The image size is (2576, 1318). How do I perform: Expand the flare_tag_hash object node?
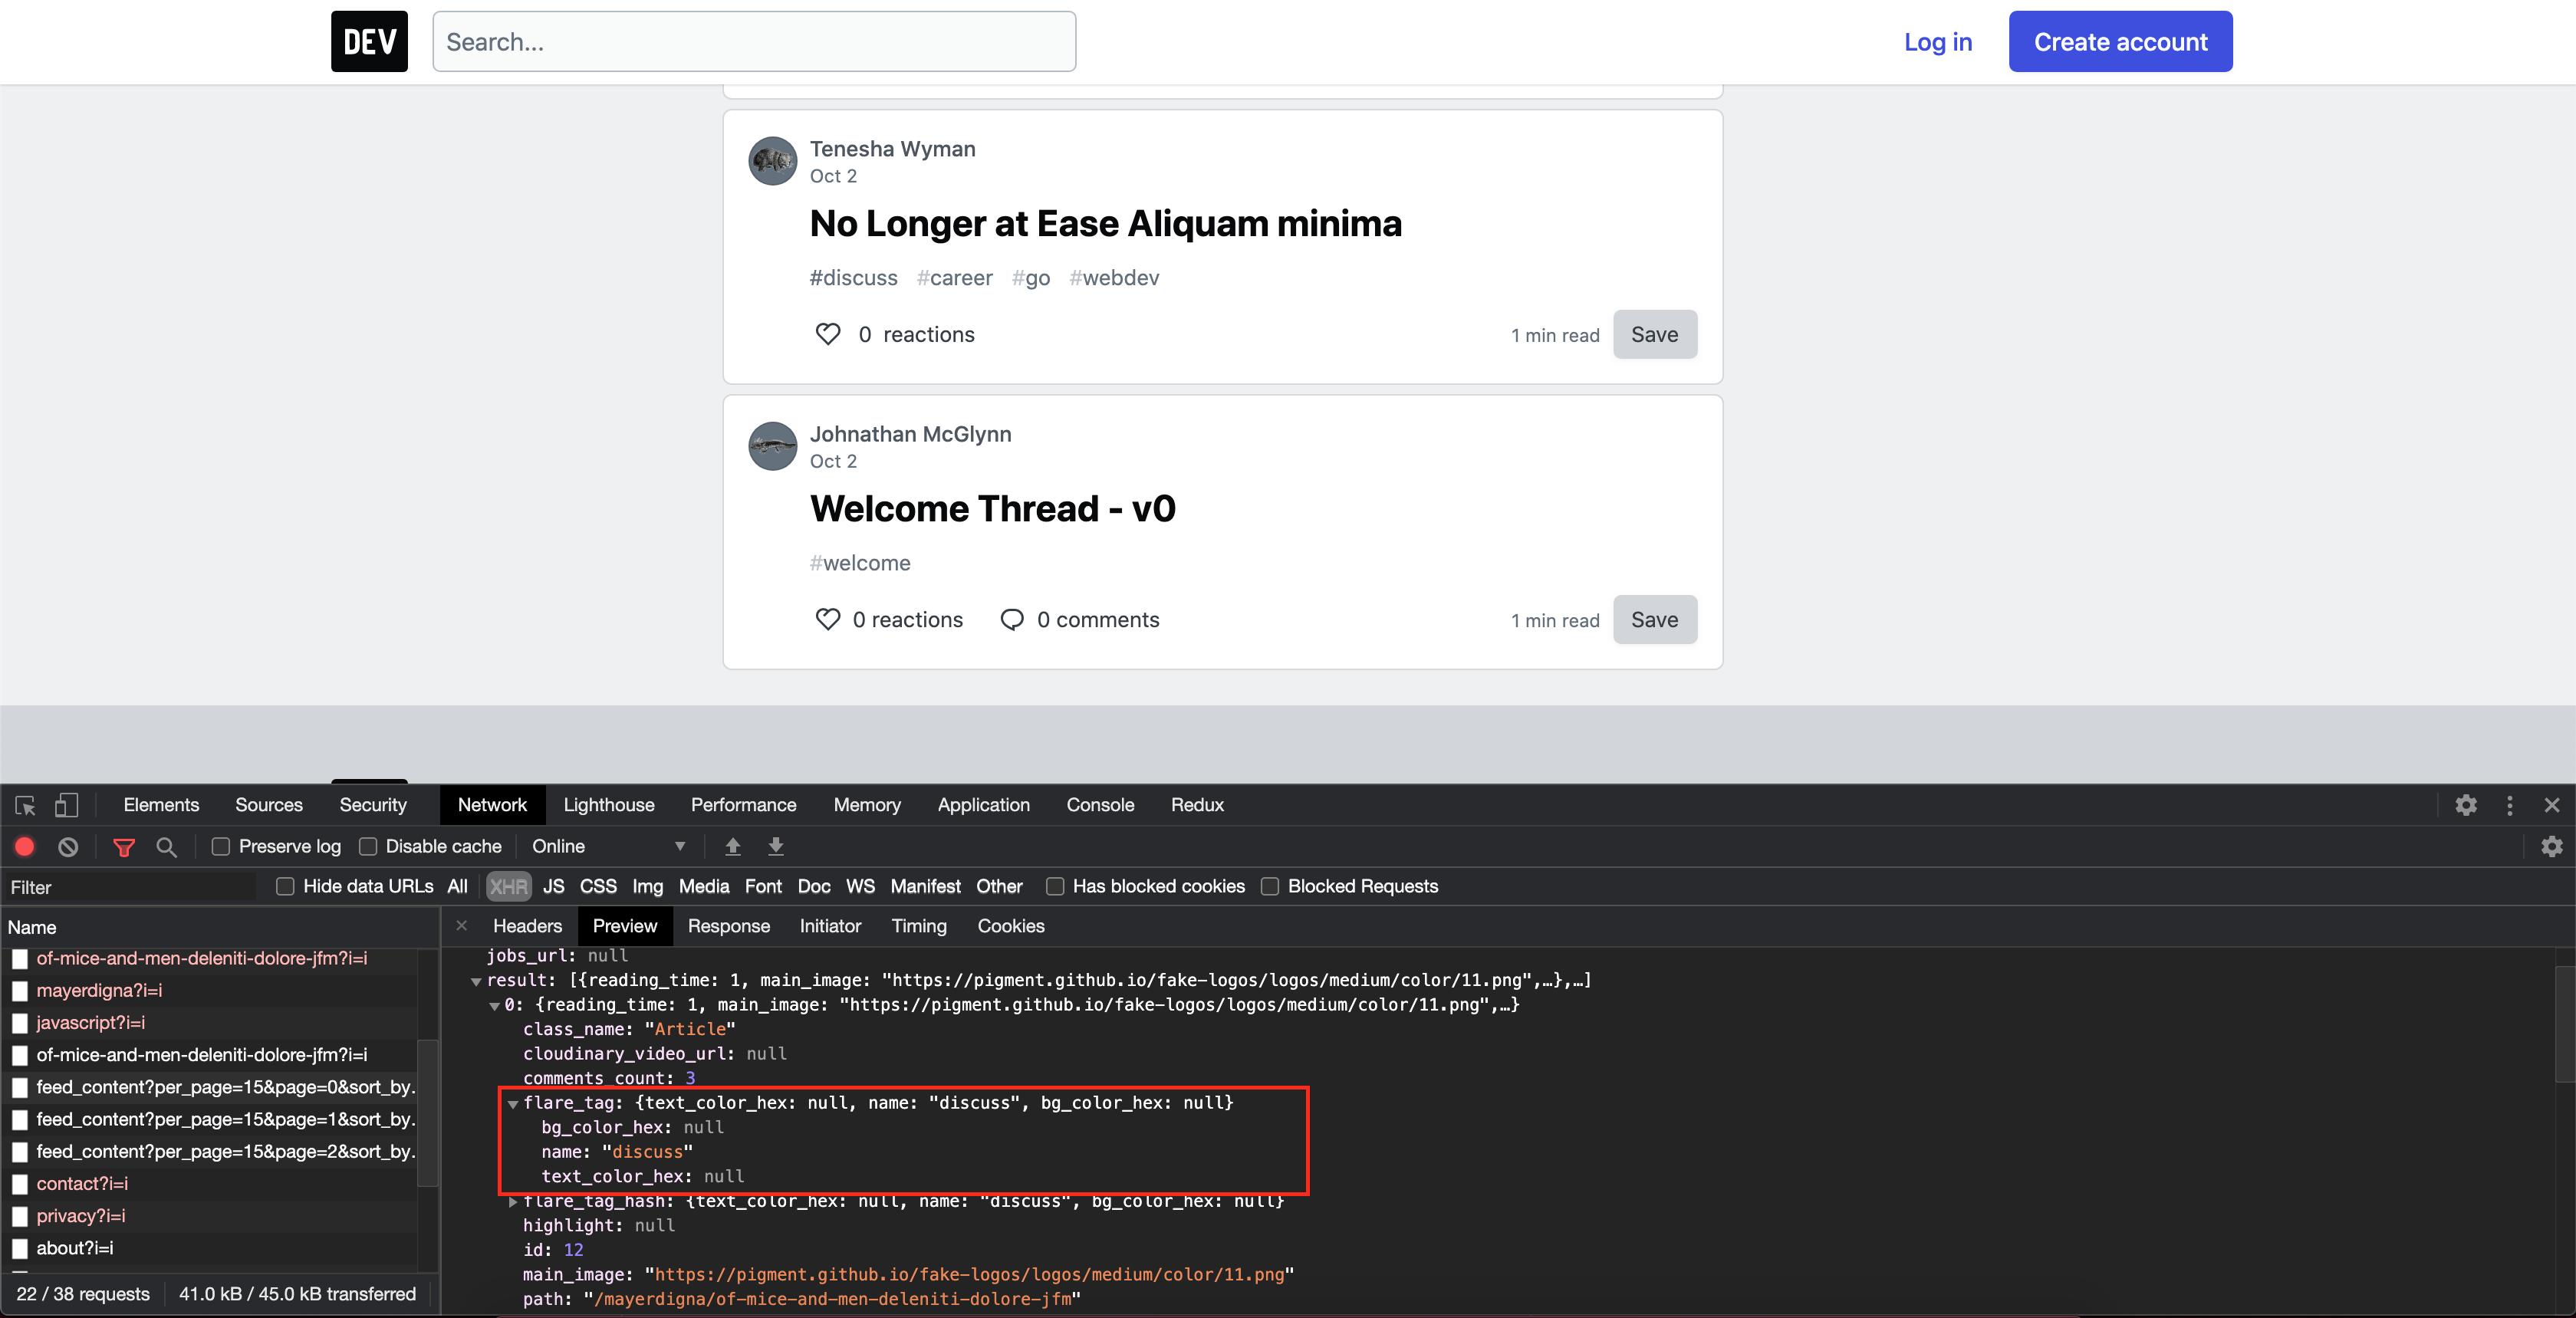point(513,1202)
